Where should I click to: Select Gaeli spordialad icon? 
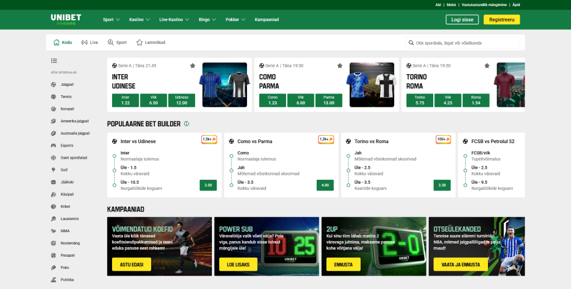click(x=54, y=158)
